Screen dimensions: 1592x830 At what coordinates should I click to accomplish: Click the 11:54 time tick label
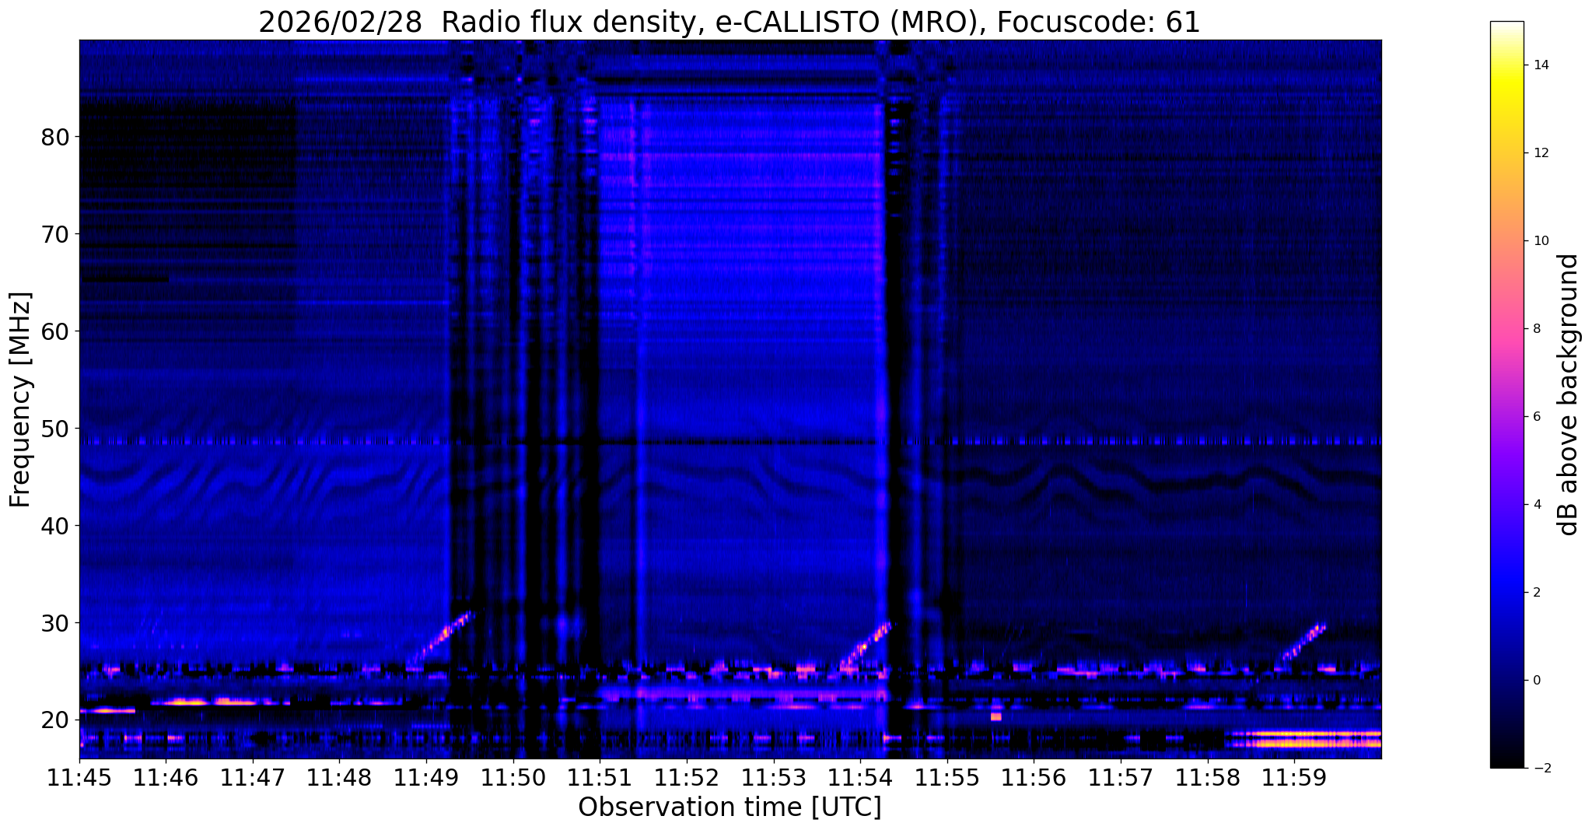pos(859,776)
